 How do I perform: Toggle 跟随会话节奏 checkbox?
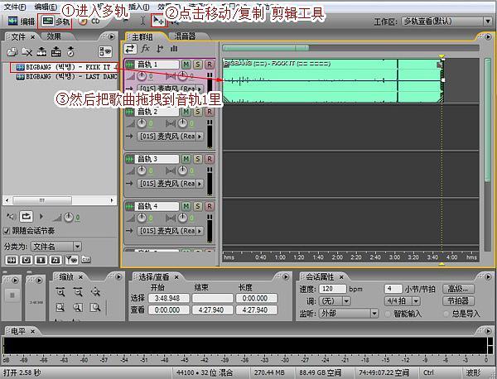click(x=7, y=231)
